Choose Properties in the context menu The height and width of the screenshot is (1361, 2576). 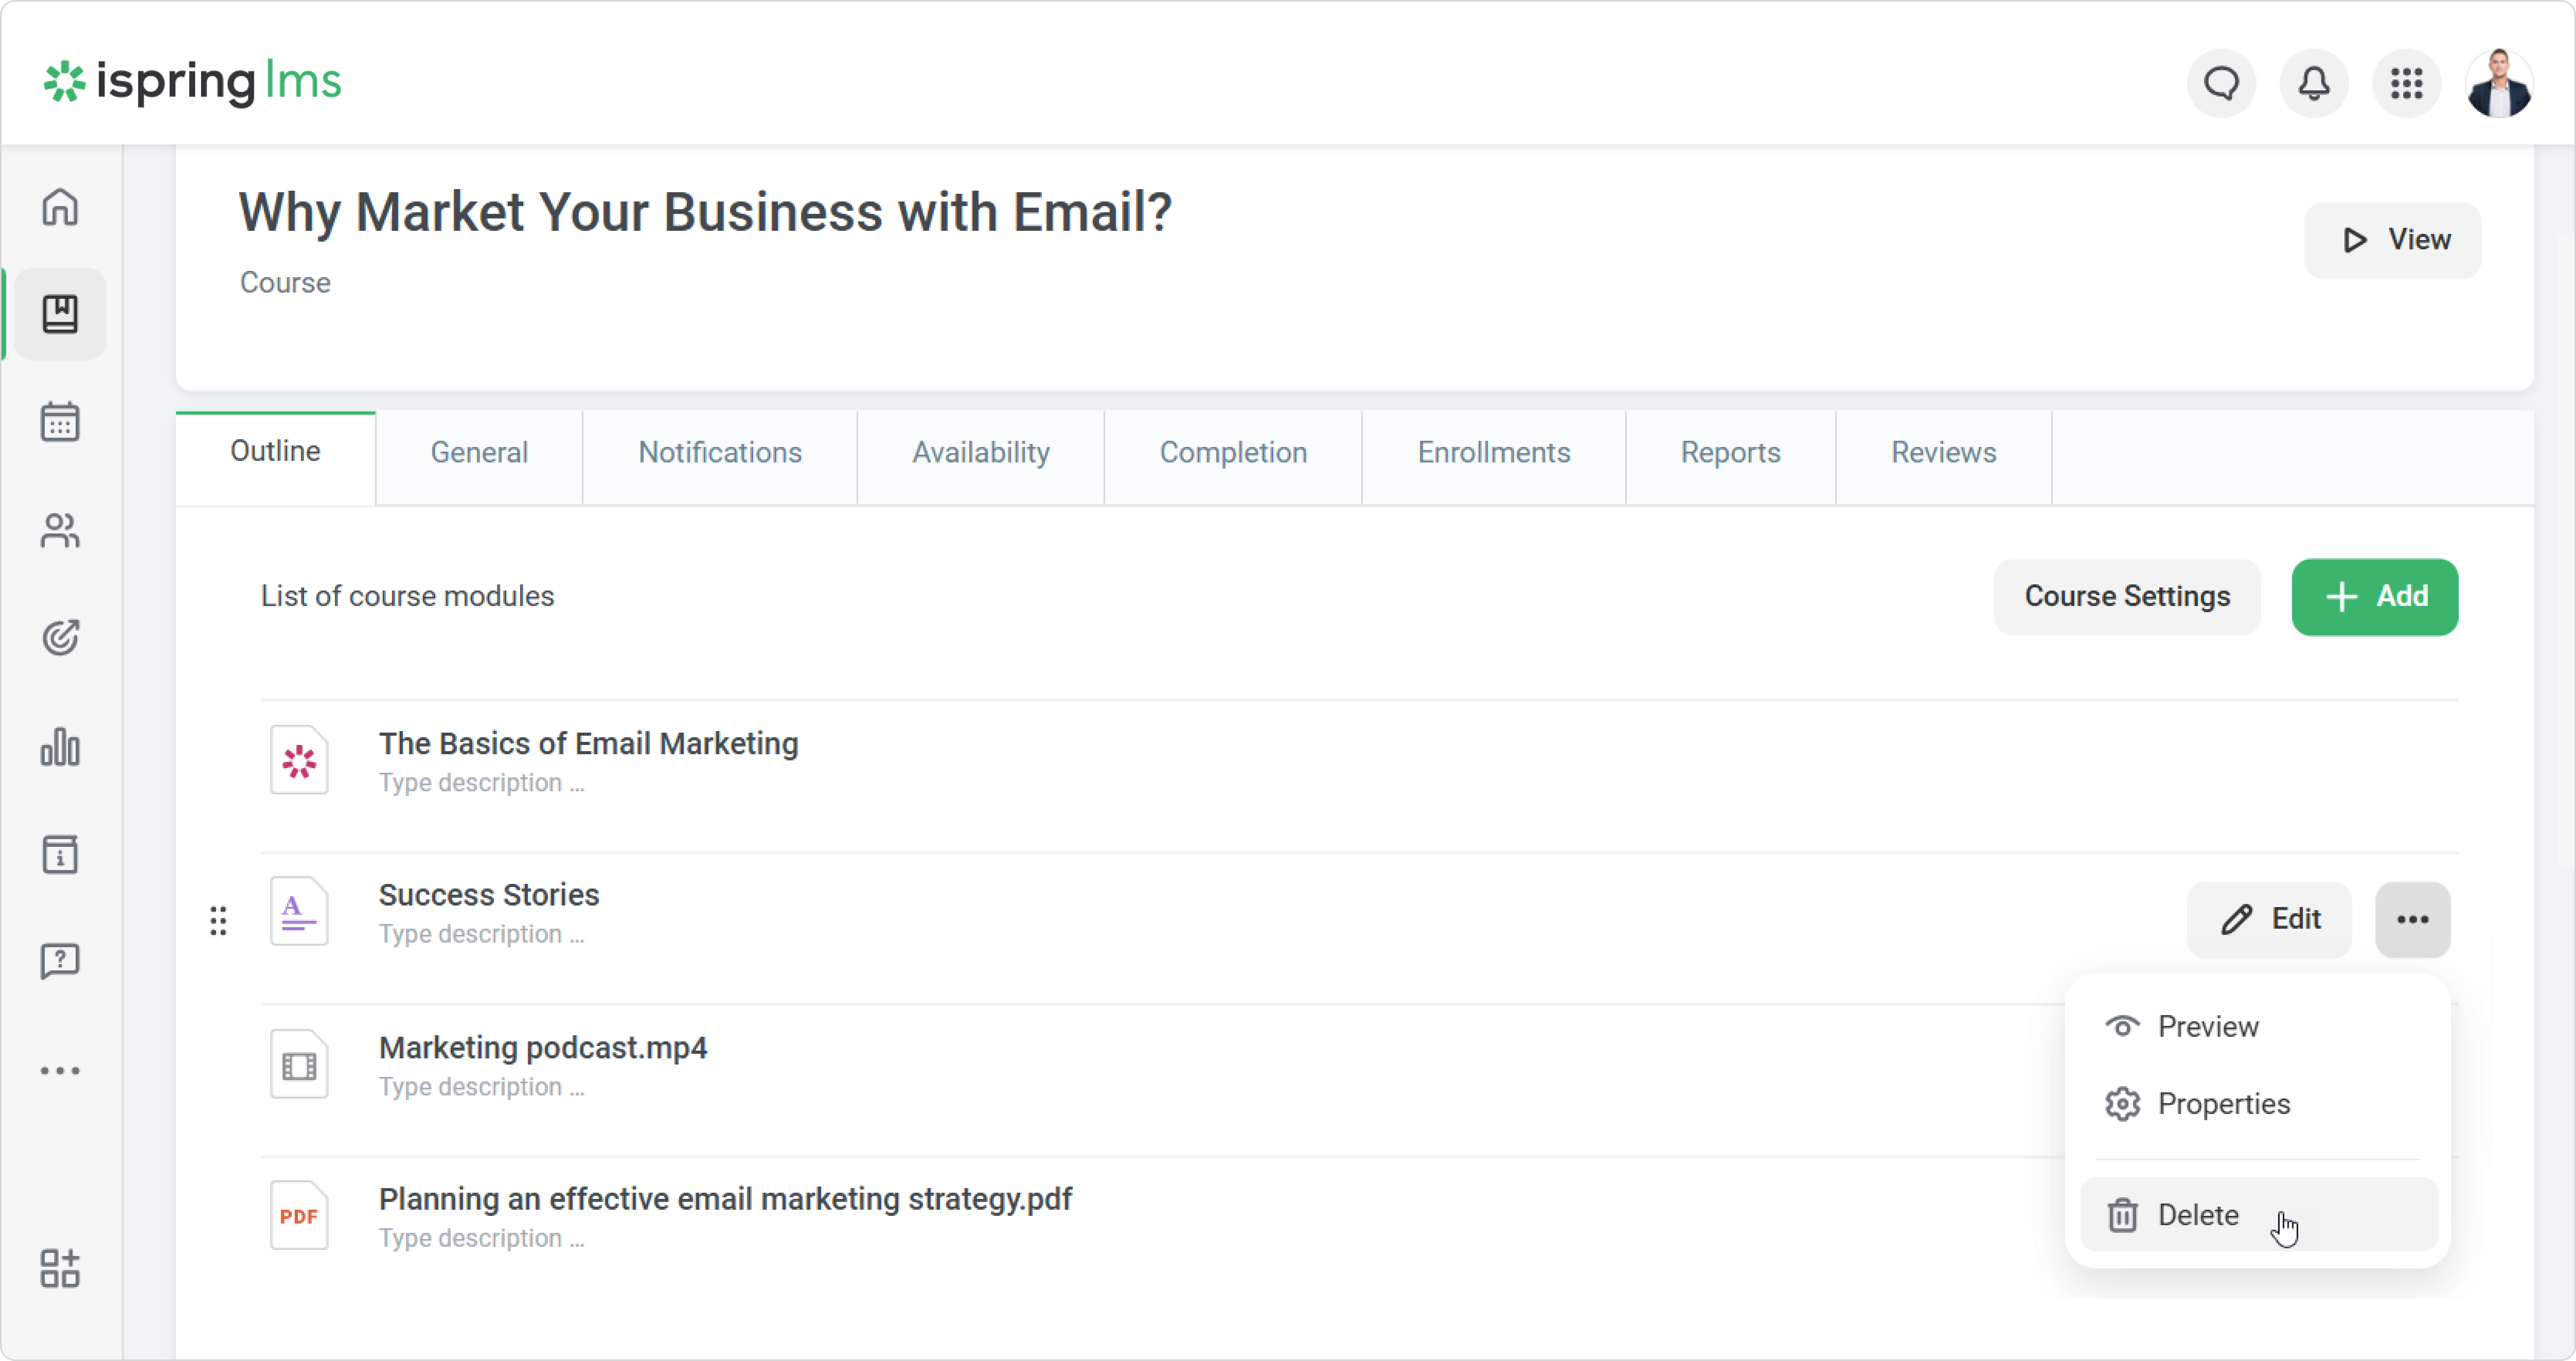coord(2223,1103)
